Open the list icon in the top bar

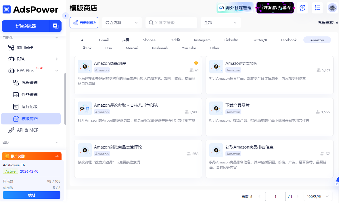click(318, 8)
